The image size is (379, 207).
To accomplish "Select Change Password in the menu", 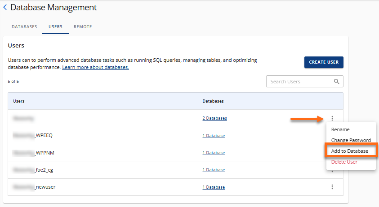I will click(x=351, y=140).
